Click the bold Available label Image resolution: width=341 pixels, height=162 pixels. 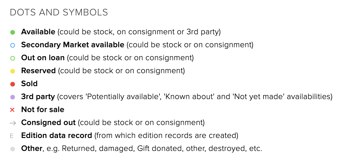38,32
